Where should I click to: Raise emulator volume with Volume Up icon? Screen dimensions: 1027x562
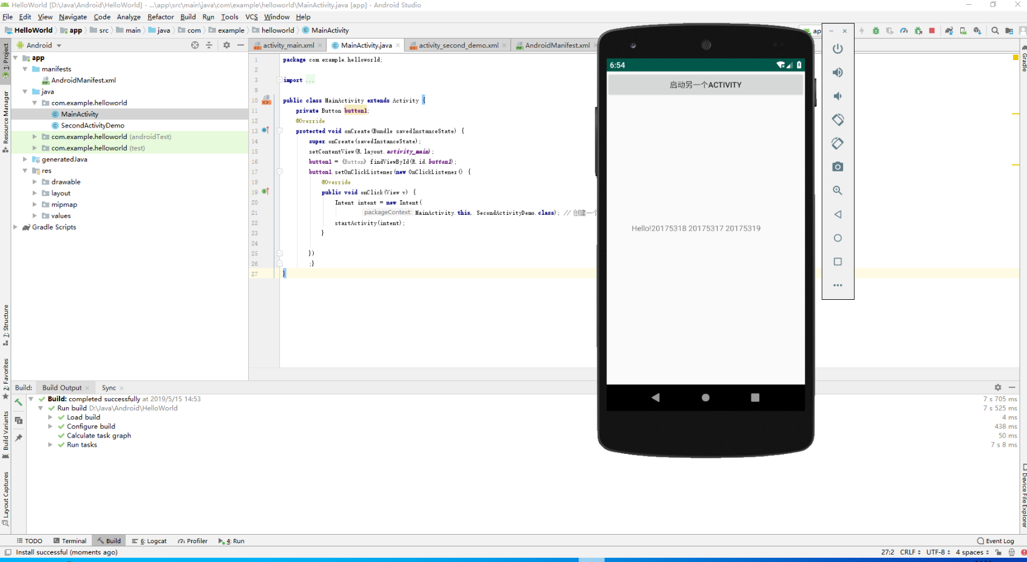coord(838,72)
